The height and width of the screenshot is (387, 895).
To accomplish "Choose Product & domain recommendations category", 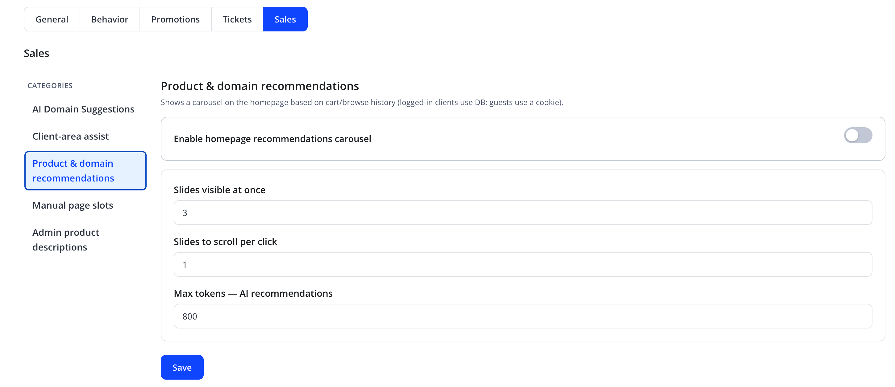I will pyautogui.click(x=85, y=171).
